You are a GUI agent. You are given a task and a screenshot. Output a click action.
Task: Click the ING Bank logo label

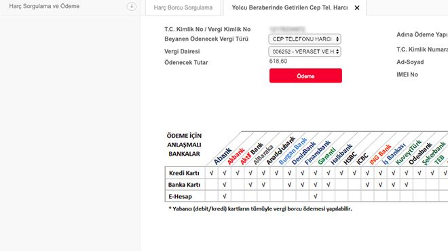click(x=380, y=155)
